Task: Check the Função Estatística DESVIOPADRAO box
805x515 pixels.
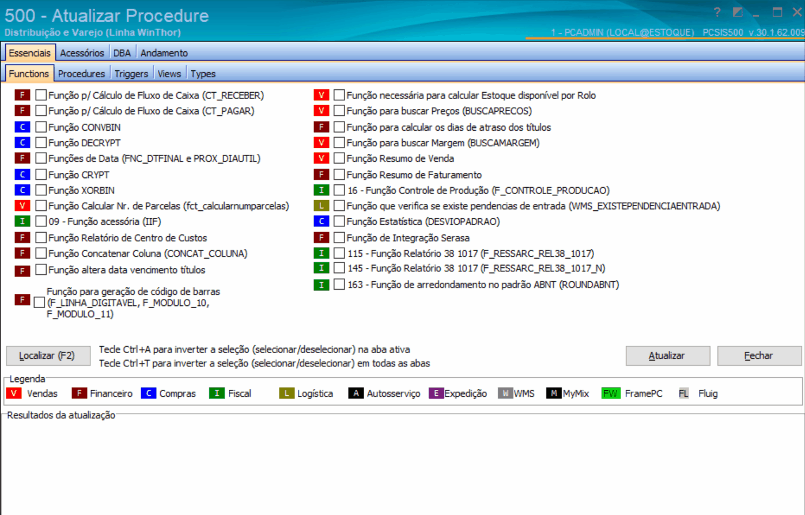Action: coord(339,221)
